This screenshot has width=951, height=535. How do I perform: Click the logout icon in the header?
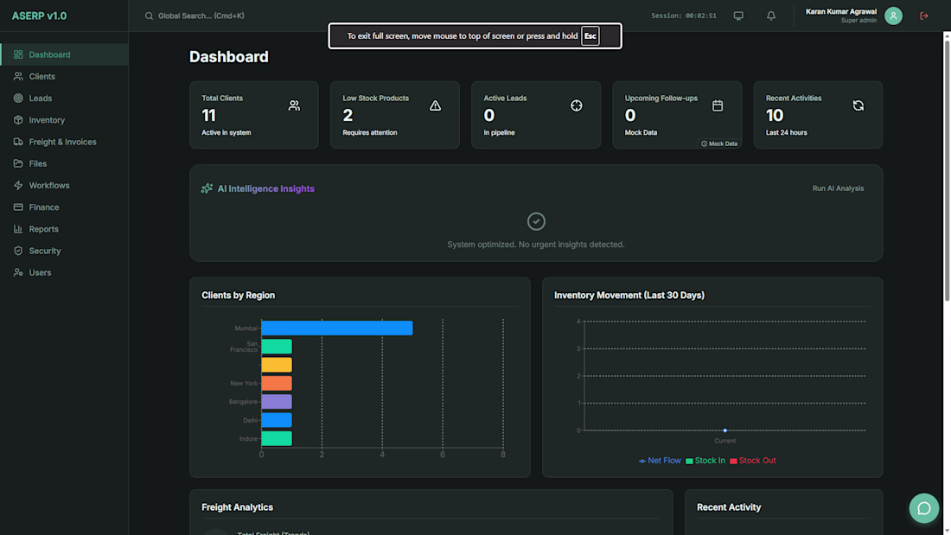tap(923, 16)
